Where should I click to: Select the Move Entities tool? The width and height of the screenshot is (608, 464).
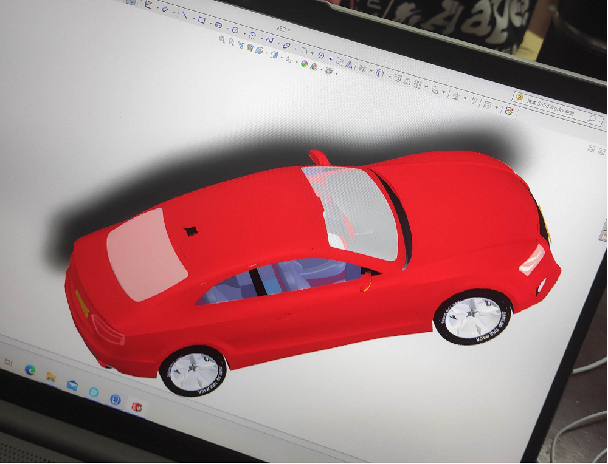click(x=435, y=90)
